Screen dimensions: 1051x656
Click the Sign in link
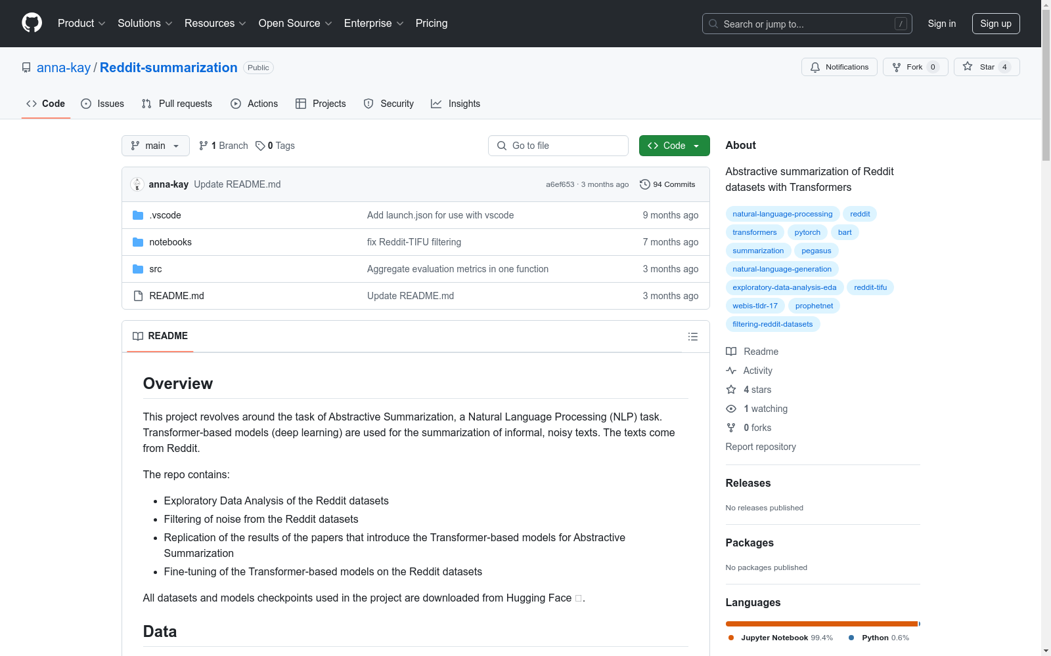(x=942, y=24)
